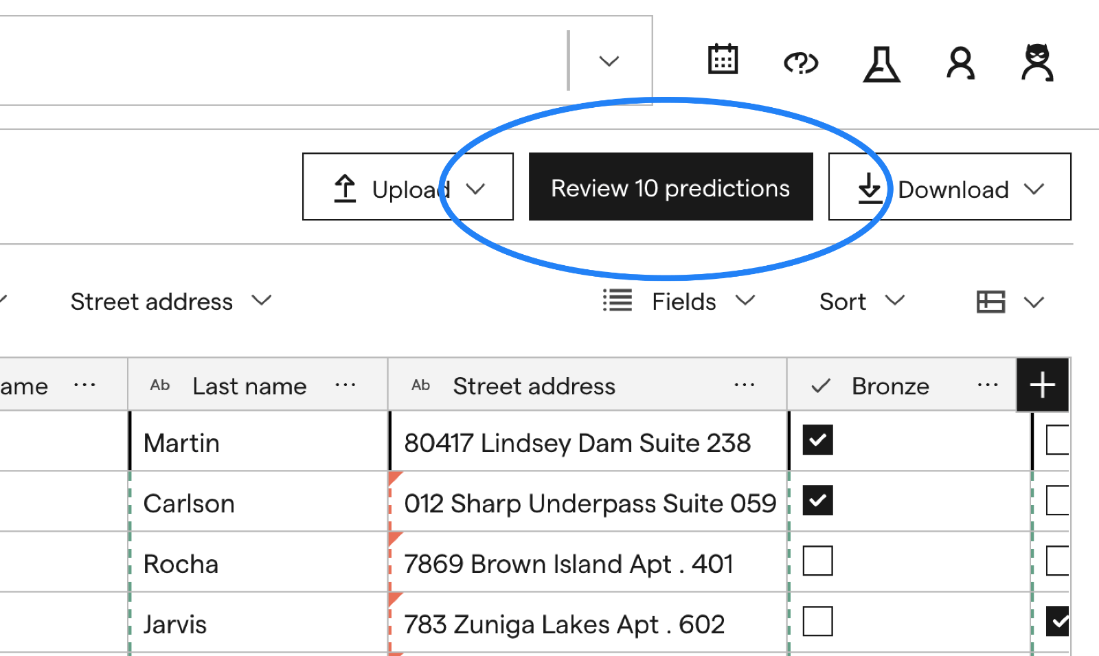
Task: Select the 7869 Brown Island address cell
Action: [588, 562]
